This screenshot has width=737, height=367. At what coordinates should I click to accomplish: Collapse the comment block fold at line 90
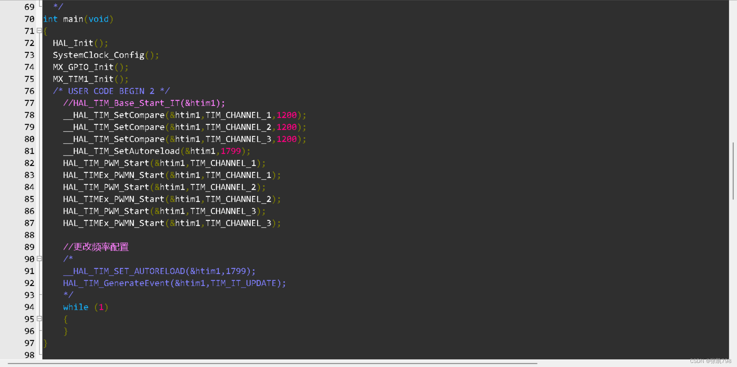pyautogui.click(x=39, y=259)
